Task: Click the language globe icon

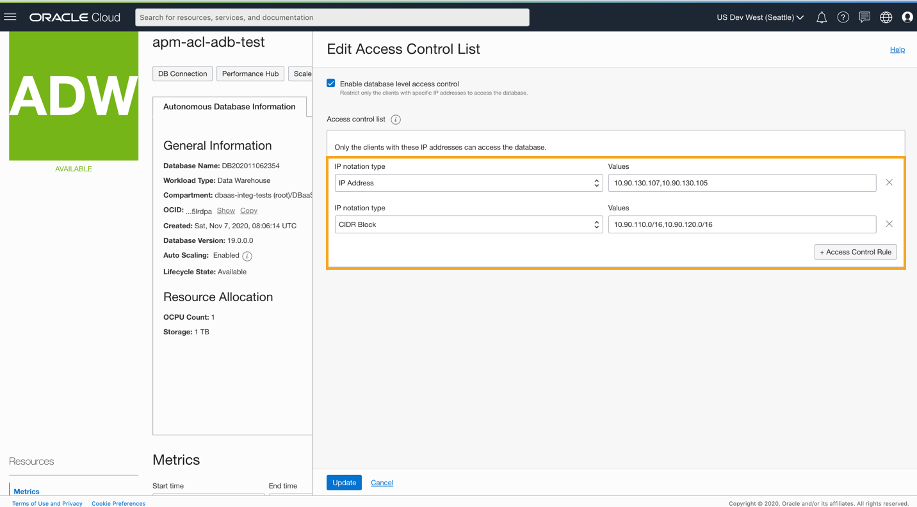Action: [886, 18]
